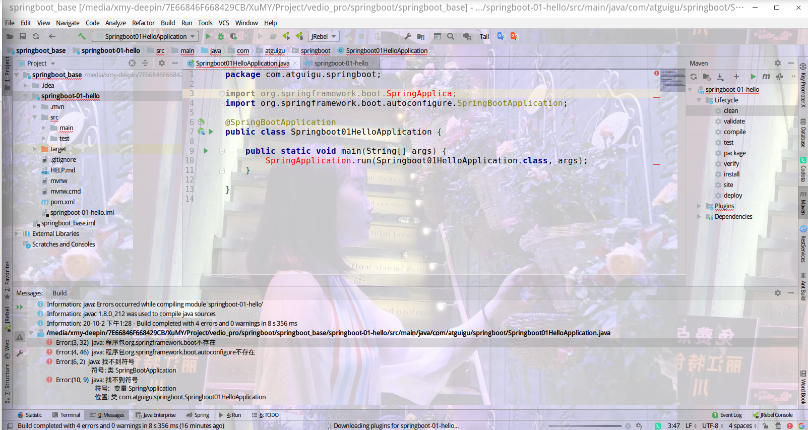Click the locate target icon in Project panel
Image resolution: width=808 pixels, height=430 pixels.
coord(132,63)
